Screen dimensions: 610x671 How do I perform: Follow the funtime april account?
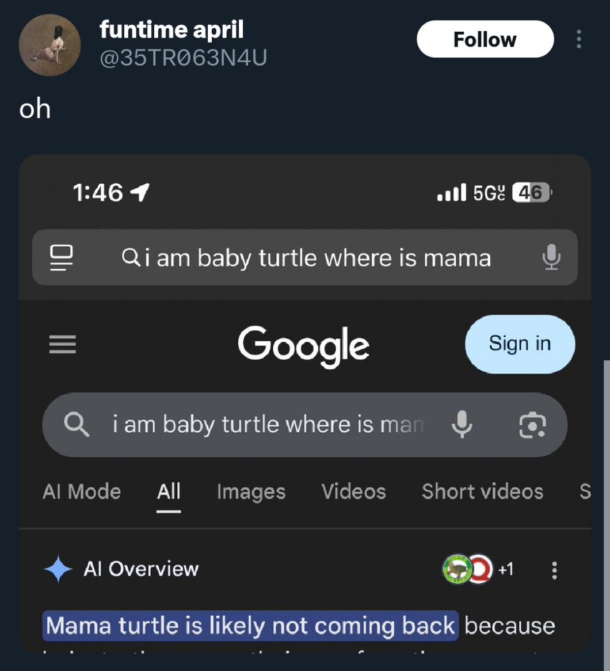click(x=485, y=39)
